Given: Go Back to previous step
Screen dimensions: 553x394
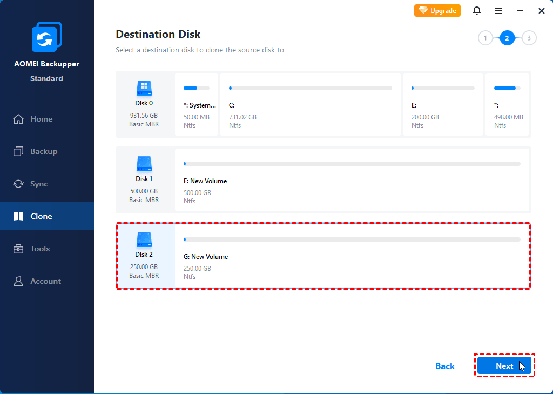Looking at the screenshot, I should [445, 366].
